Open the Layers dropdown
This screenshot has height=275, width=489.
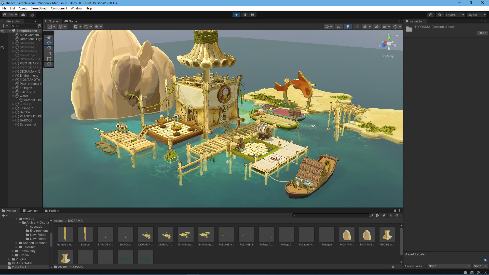click(x=455, y=15)
